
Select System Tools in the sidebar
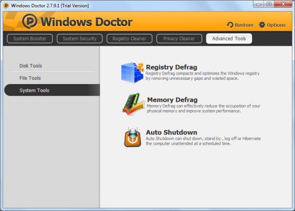(x=52, y=90)
